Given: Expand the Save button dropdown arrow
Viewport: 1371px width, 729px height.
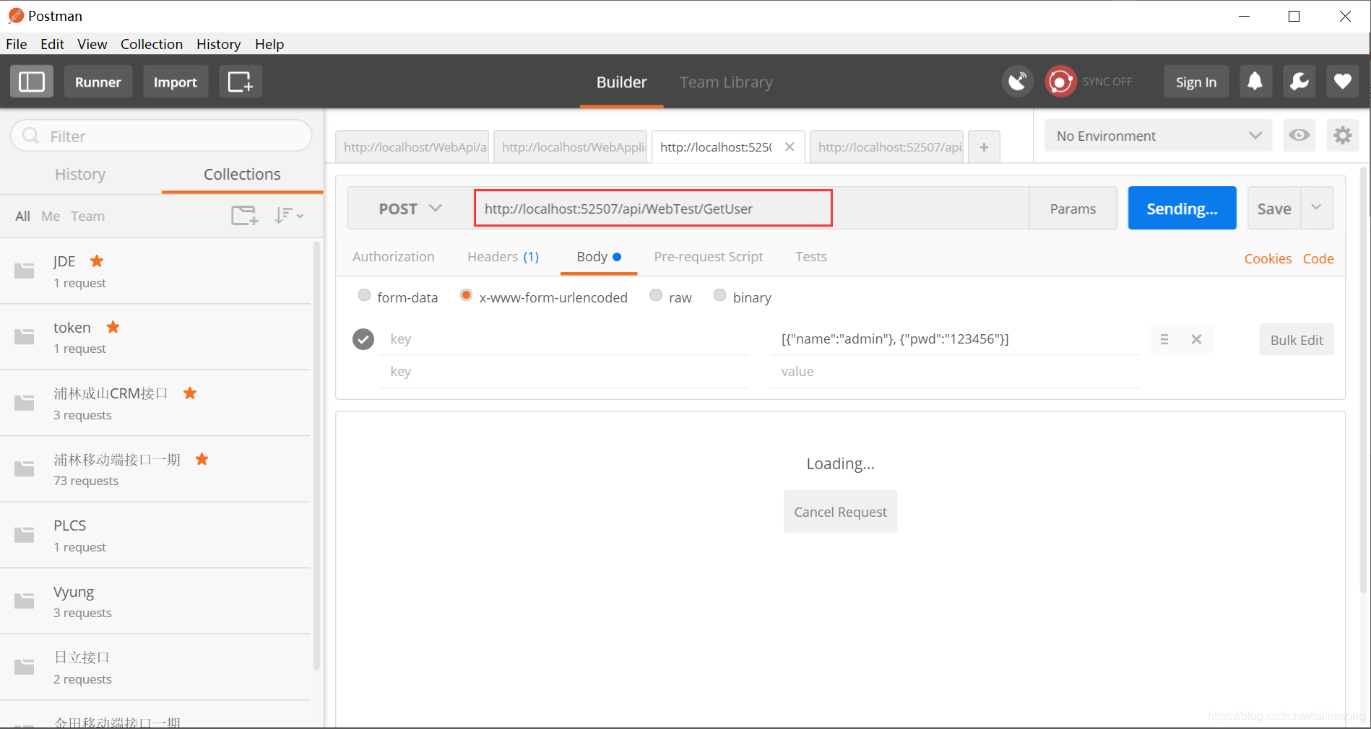Looking at the screenshot, I should click(x=1317, y=208).
